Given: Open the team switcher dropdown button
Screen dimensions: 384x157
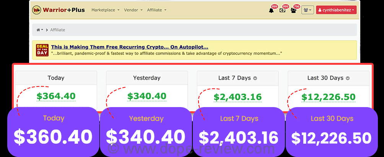Looking at the screenshot, I should click(x=308, y=10).
